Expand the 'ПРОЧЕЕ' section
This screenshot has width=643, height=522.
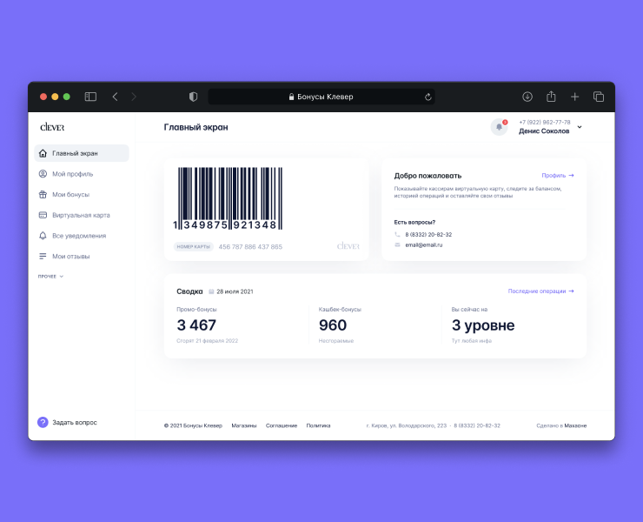click(x=50, y=277)
